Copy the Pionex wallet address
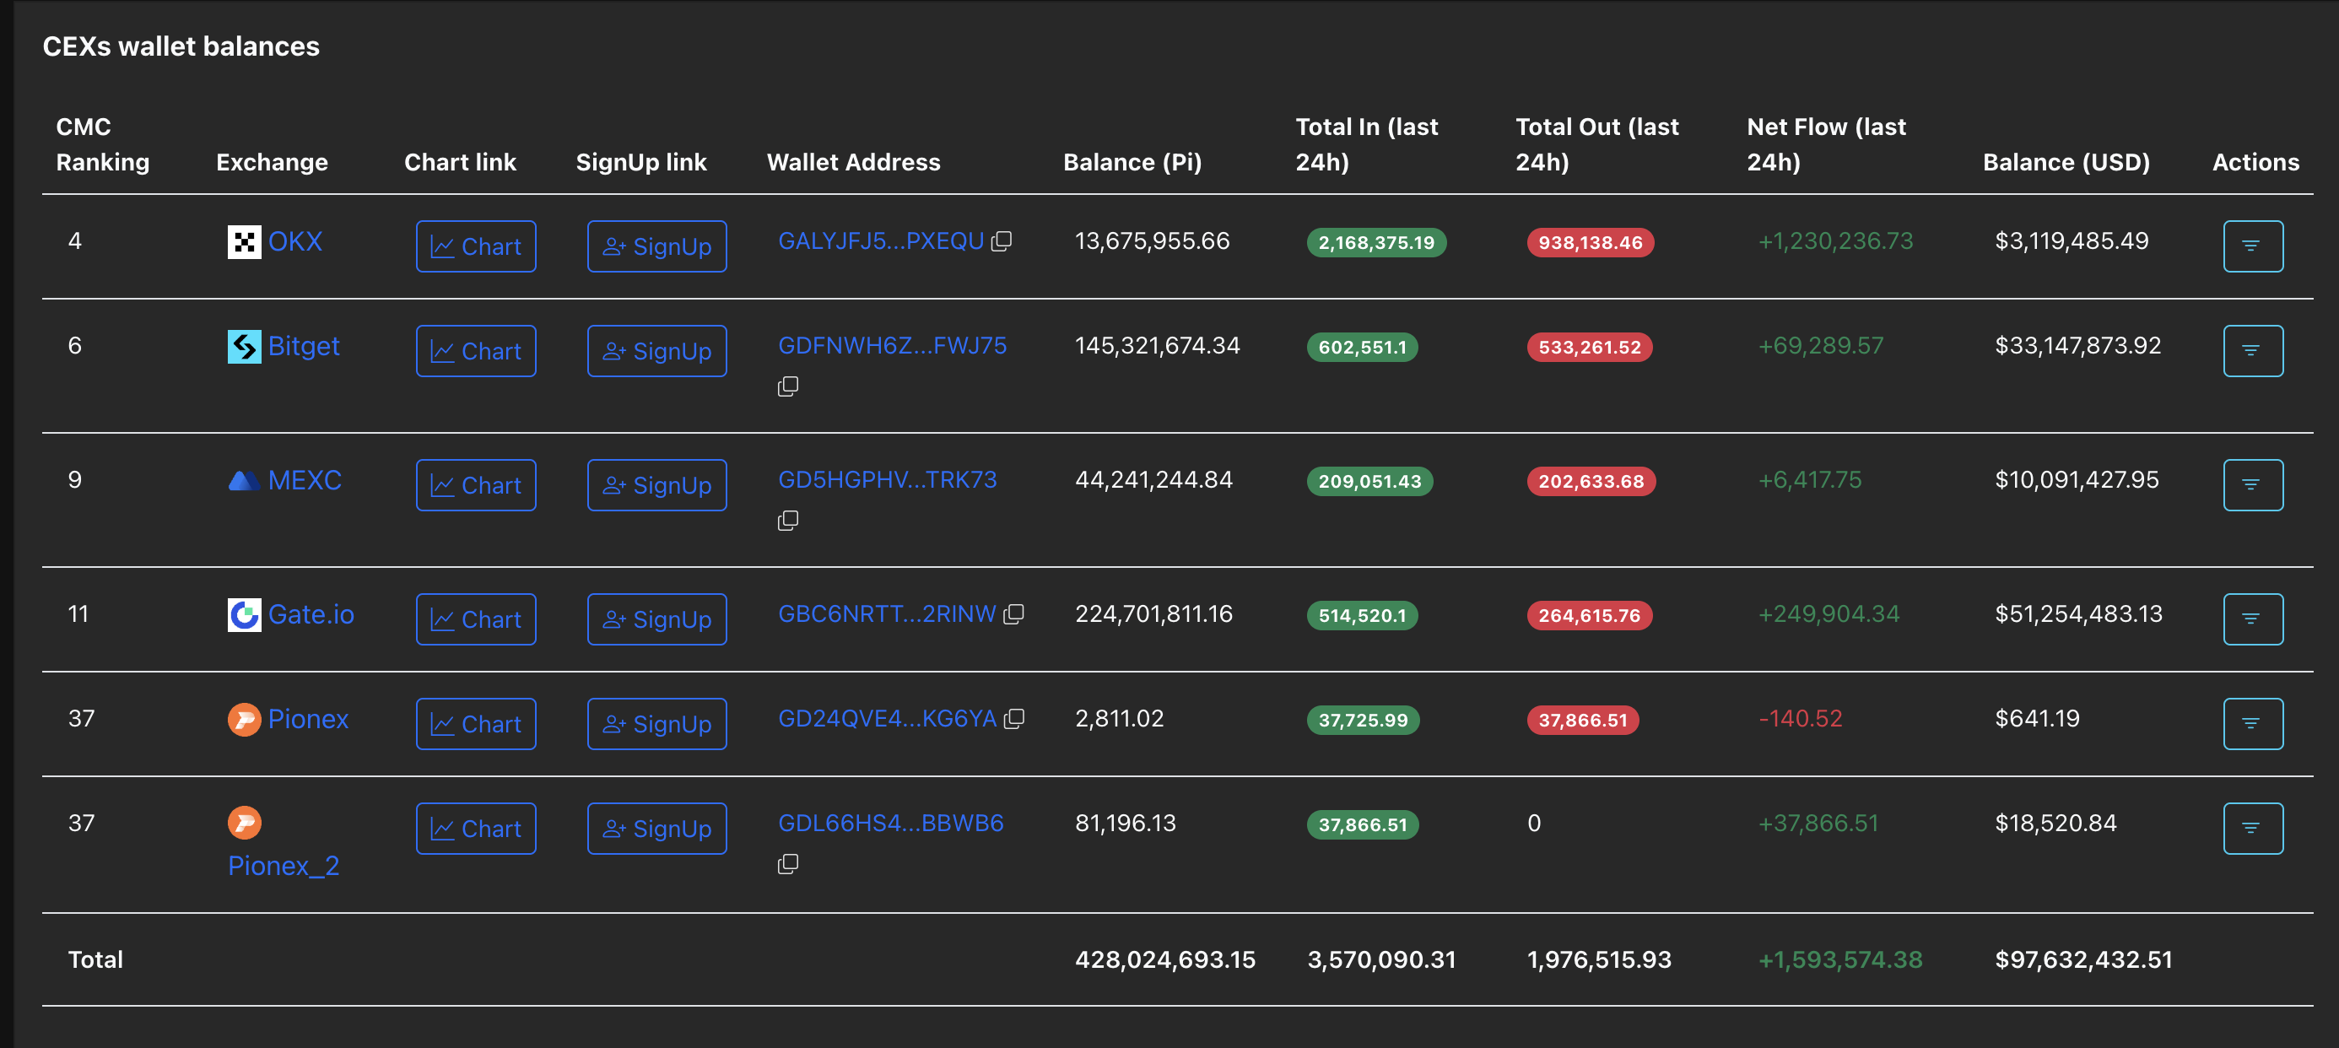 1015,717
